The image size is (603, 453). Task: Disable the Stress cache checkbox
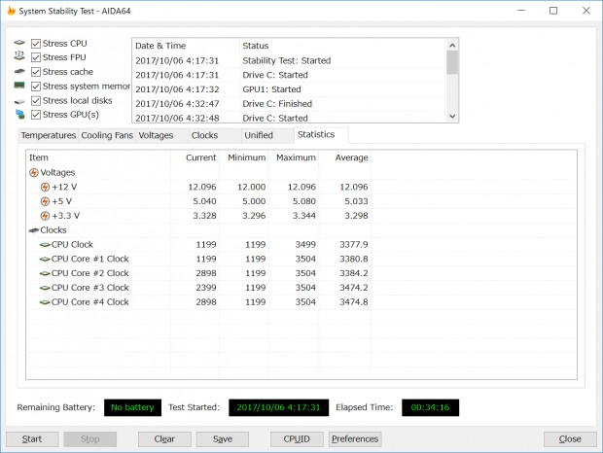point(36,72)
